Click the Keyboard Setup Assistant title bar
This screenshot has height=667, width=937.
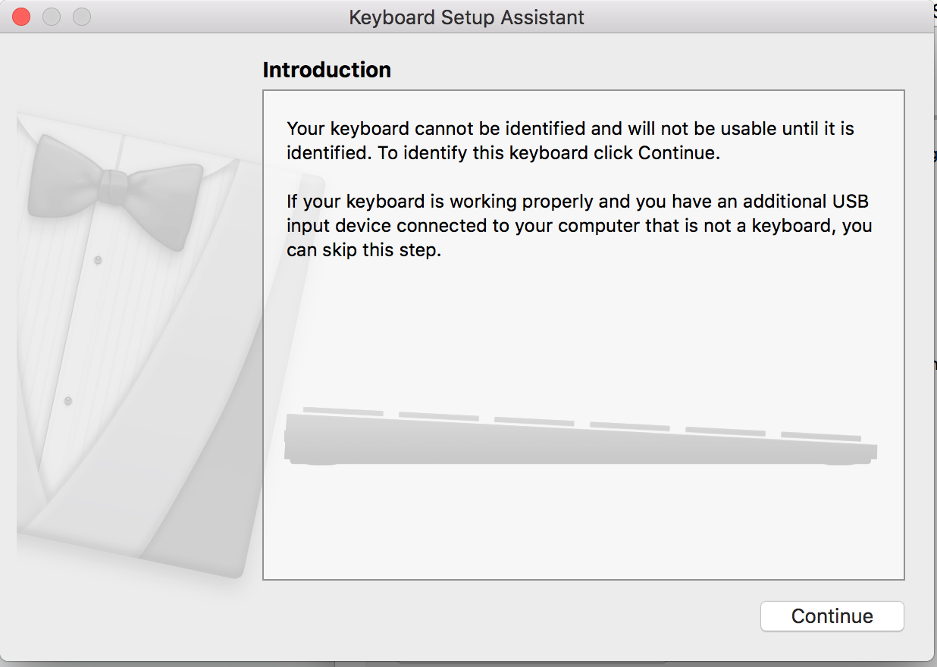465,17
